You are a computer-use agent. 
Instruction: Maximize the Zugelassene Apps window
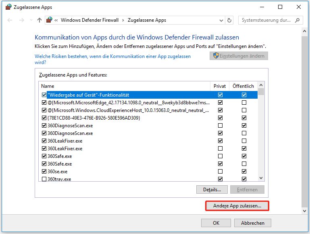(280, 7)
